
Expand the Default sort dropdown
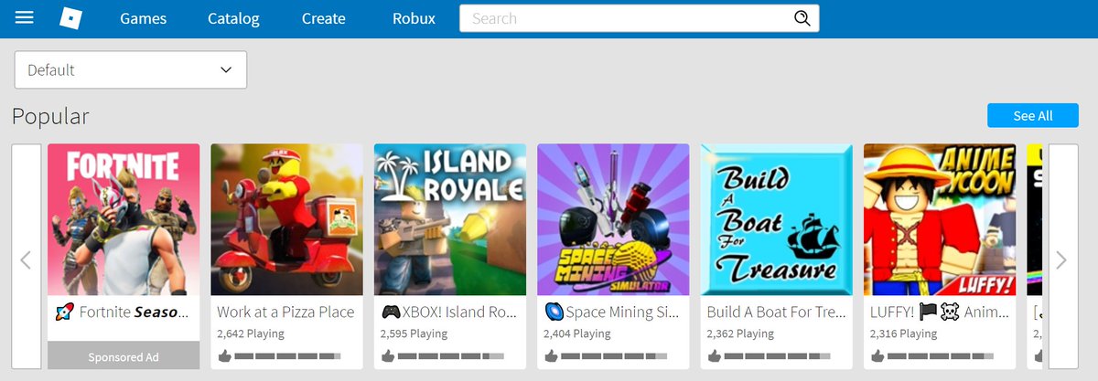coord(130,70)
